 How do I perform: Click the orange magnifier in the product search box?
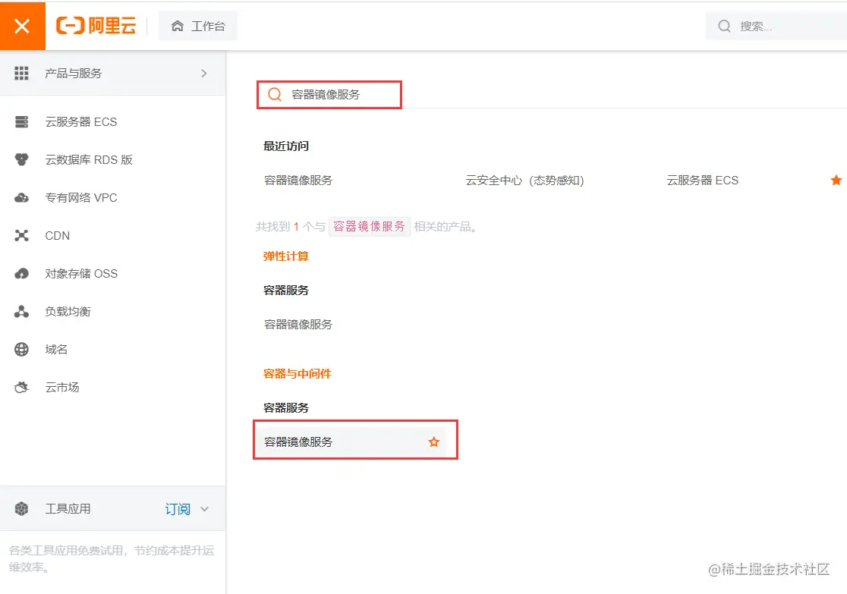(x=275, y=95)
